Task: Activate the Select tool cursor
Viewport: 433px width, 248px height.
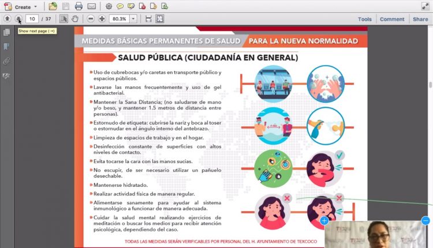Action: pyautogui.click(x=64, y=19)
